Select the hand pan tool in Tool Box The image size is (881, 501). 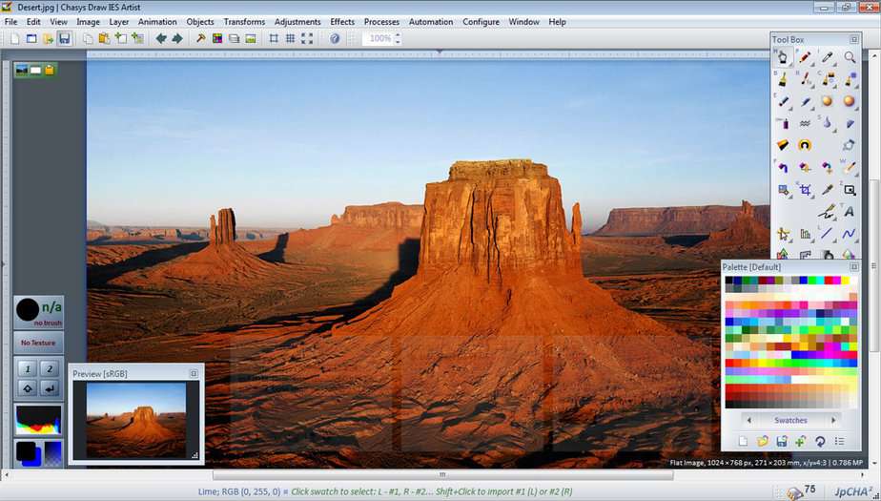(783, 57)
